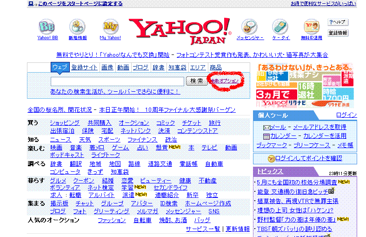
Task: Click the カレンダー calendar icon
Action: (x=266, y=136)
